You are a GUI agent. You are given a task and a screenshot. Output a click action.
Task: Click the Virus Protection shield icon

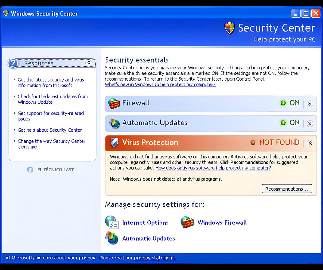(x=114, y=143)
